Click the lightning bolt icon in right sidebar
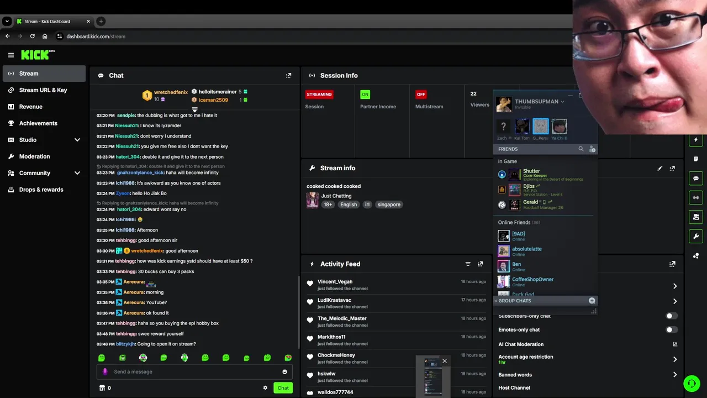This screenshot has height=398, width=707. pos(696,140)
